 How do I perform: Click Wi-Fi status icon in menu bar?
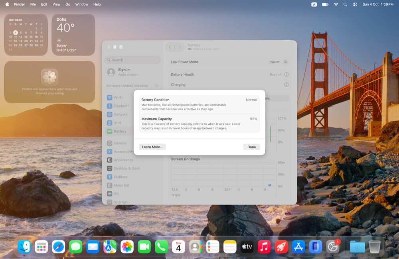(x=336, y=4)
